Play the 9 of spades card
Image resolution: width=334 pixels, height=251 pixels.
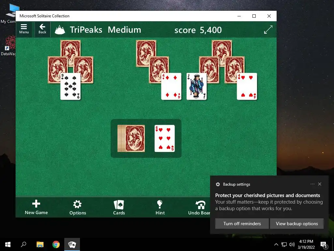point(70,86)
